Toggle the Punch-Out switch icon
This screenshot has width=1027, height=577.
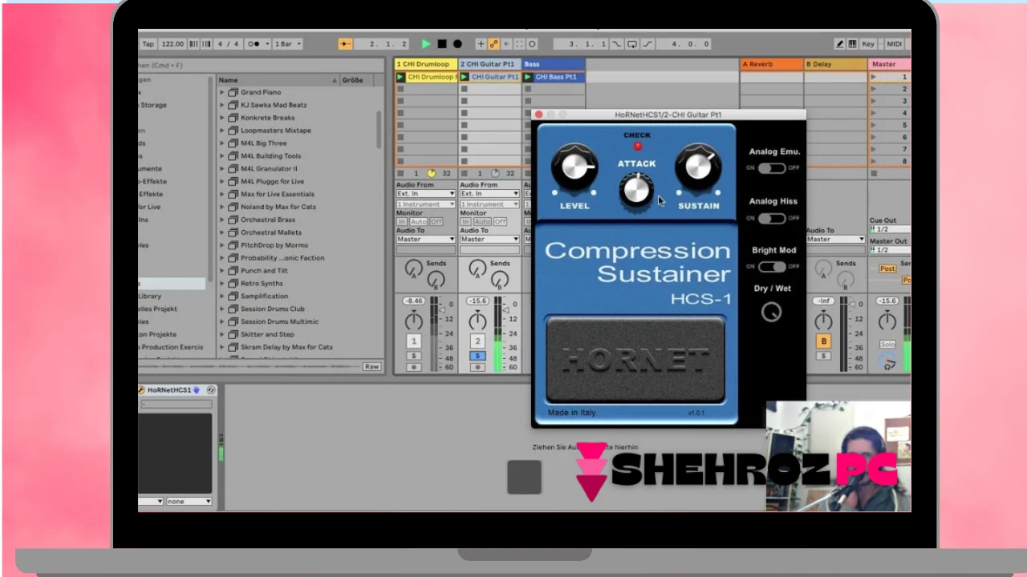coord(647,44)
